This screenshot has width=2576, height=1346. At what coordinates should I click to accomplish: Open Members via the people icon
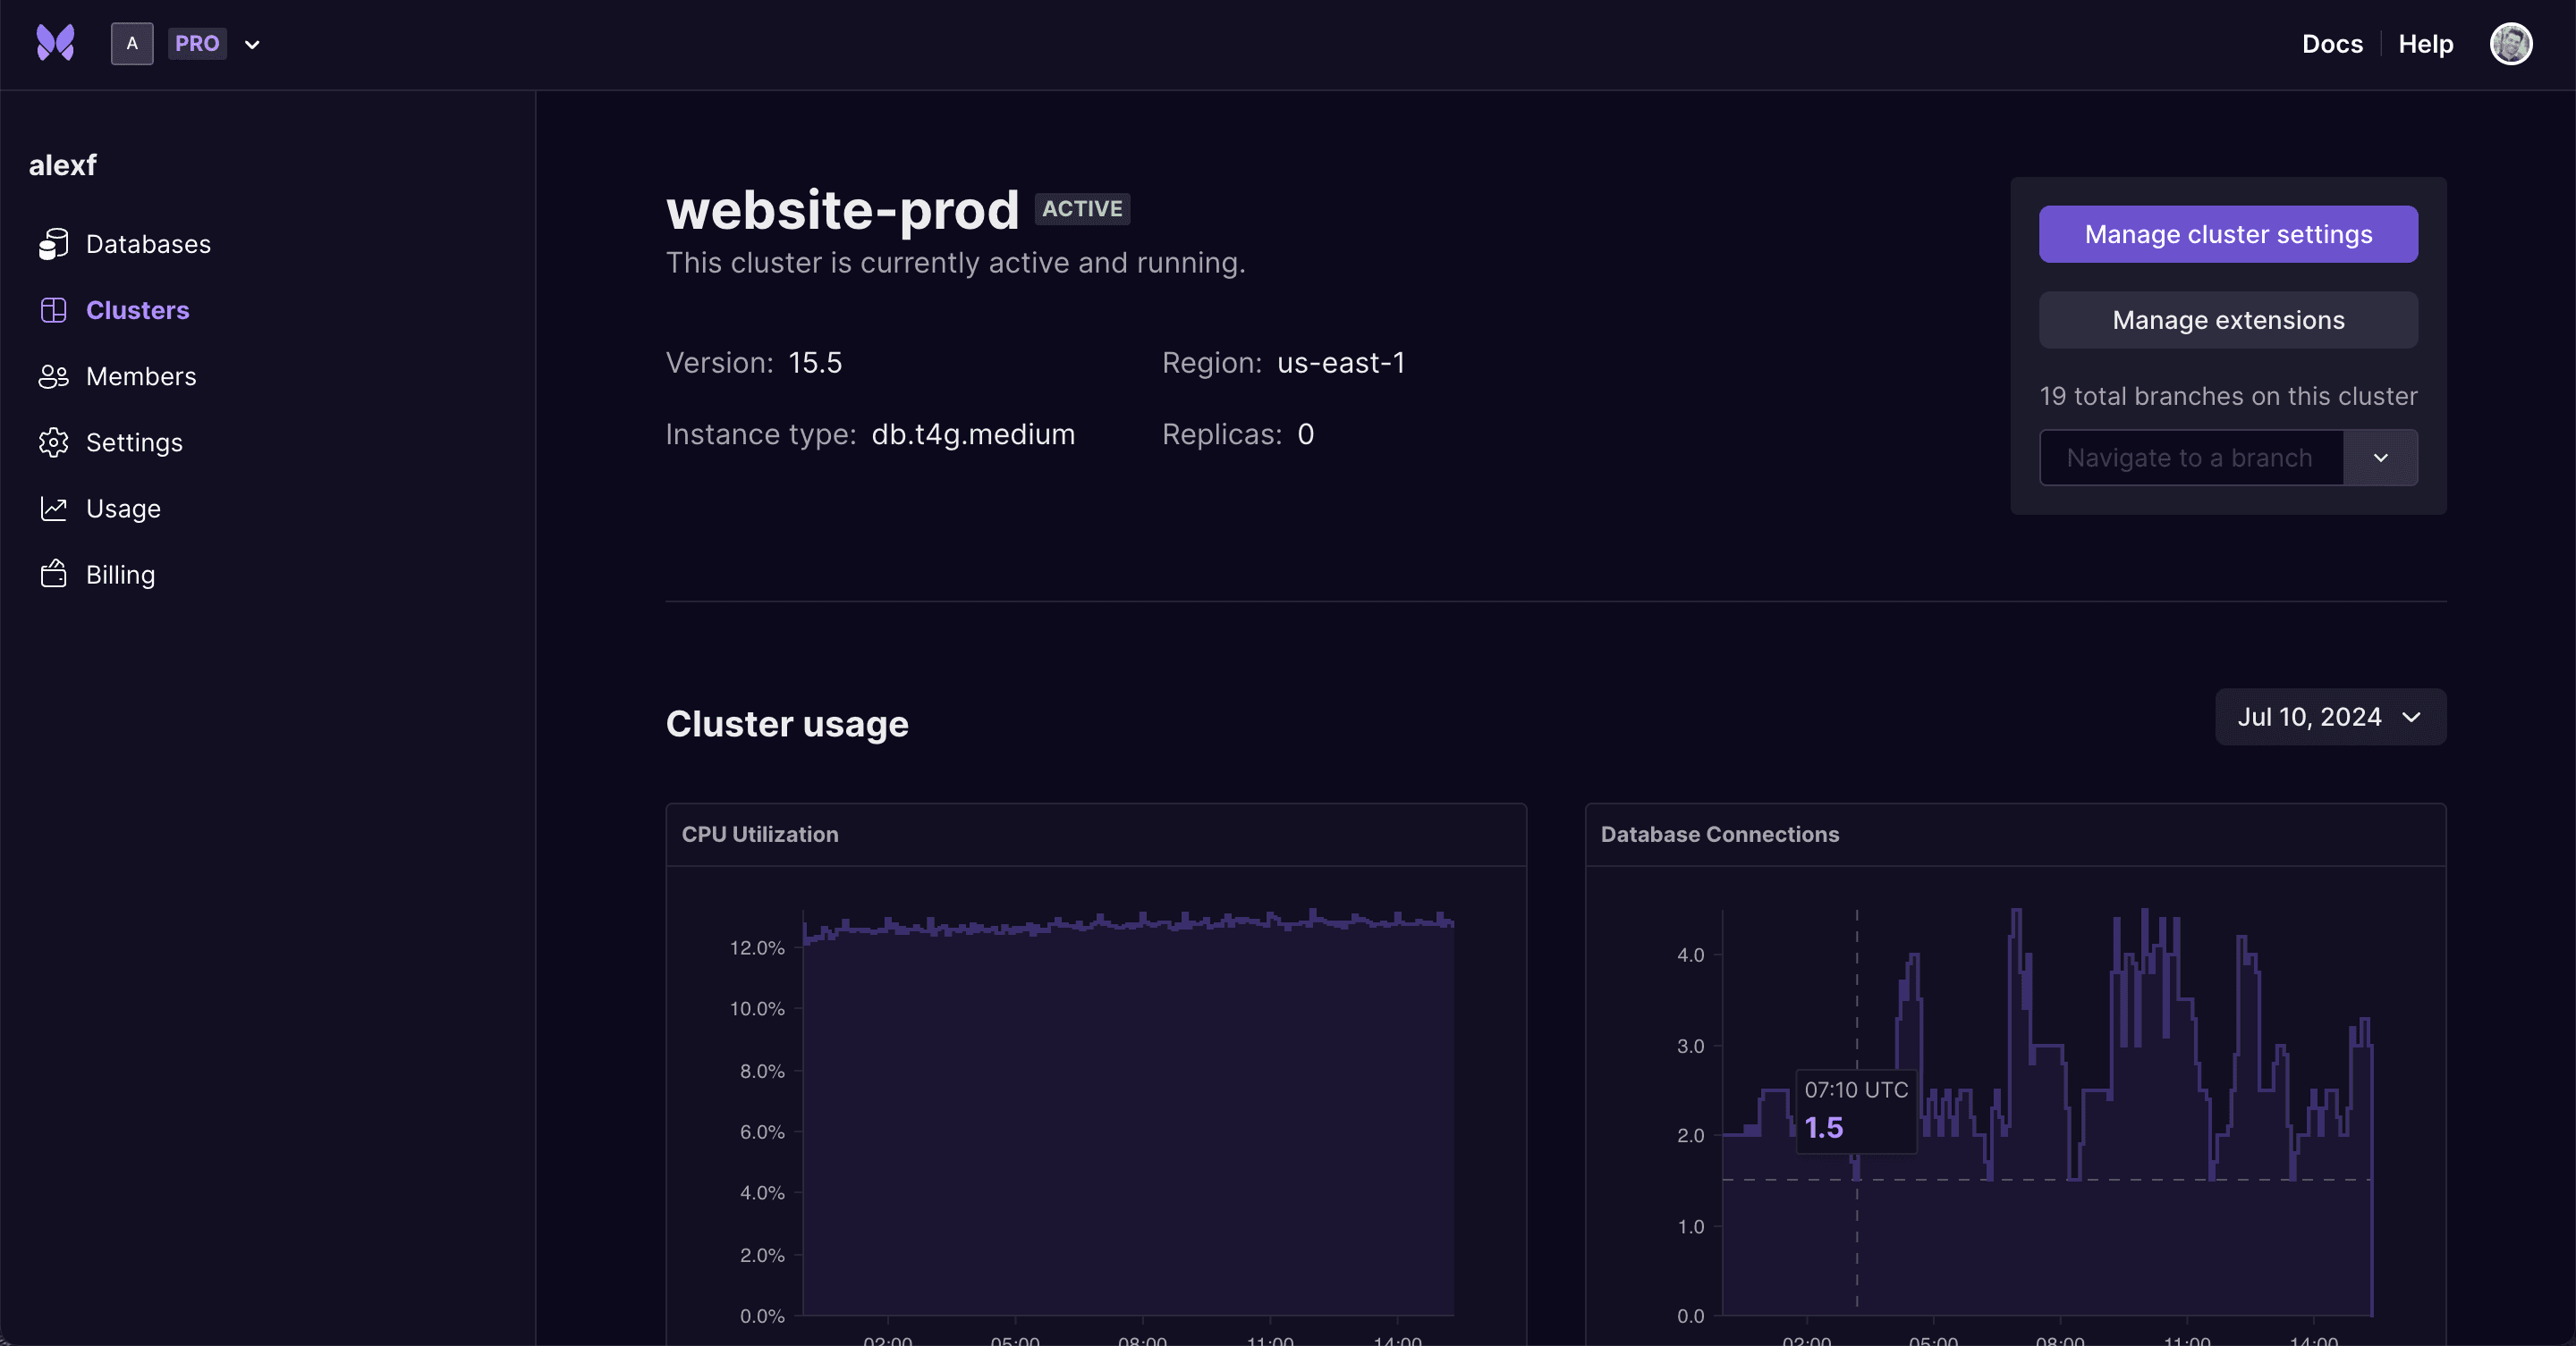[55, 375]
